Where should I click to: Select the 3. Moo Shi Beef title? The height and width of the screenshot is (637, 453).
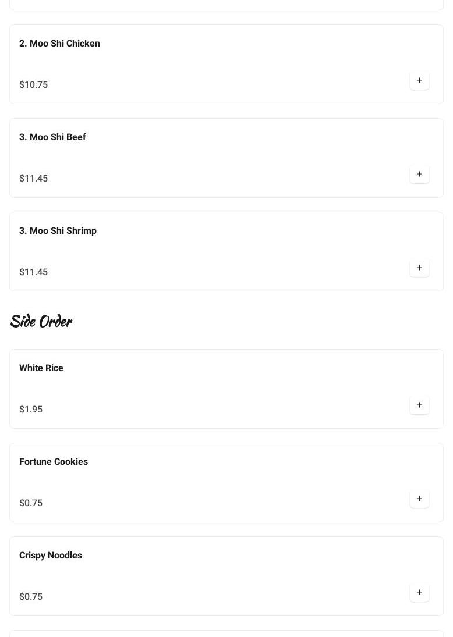[x=52, y=137]
